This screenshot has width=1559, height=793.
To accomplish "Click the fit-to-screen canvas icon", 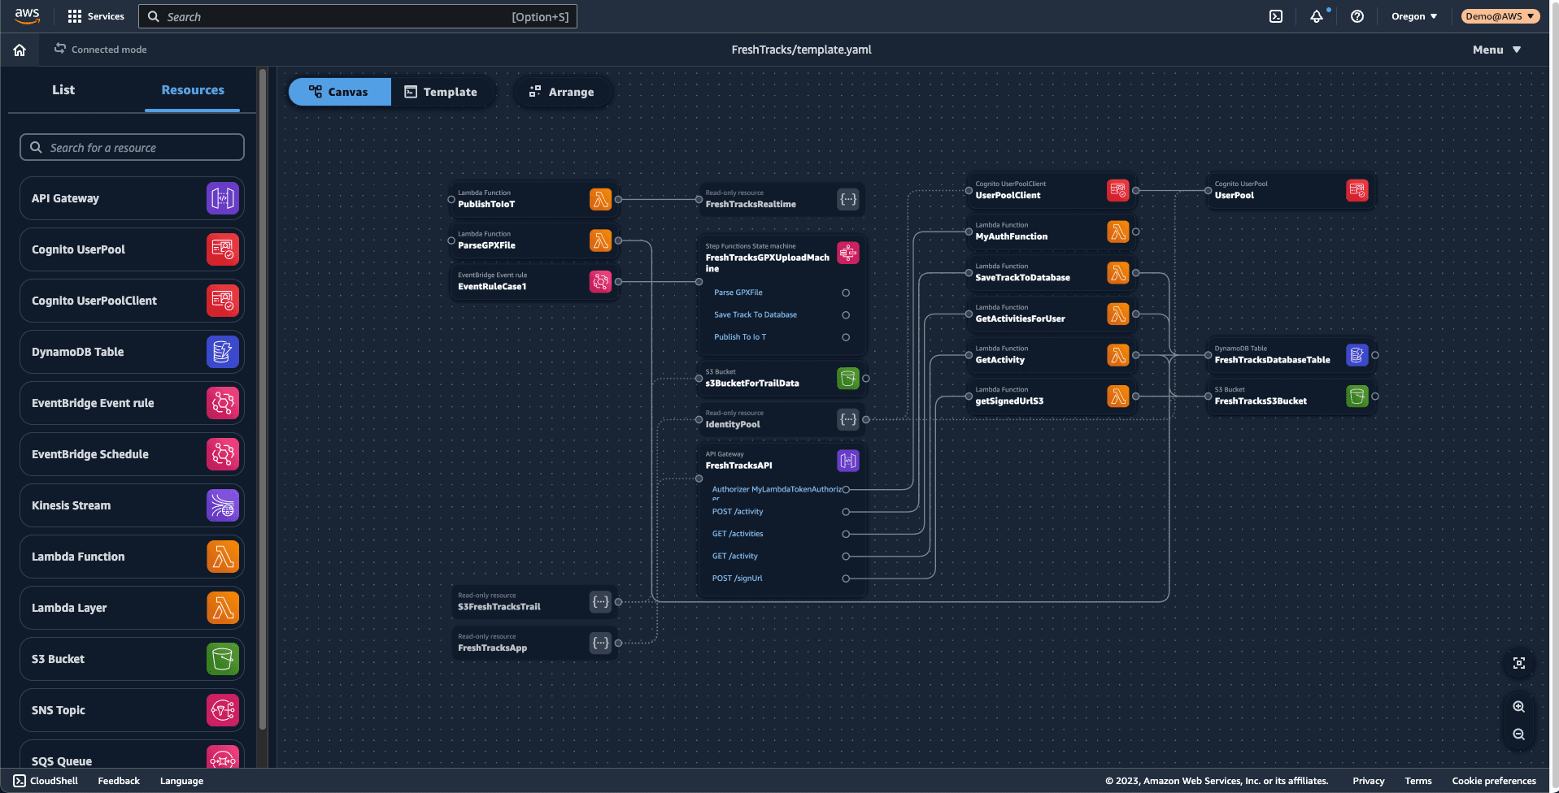I will (x=1518, y=663).
